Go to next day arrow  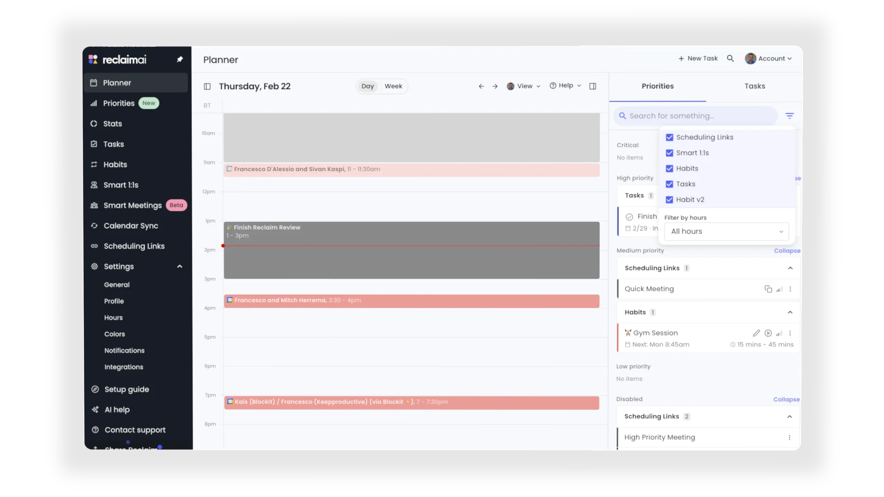pyautogui.click(x=495, y=86)
